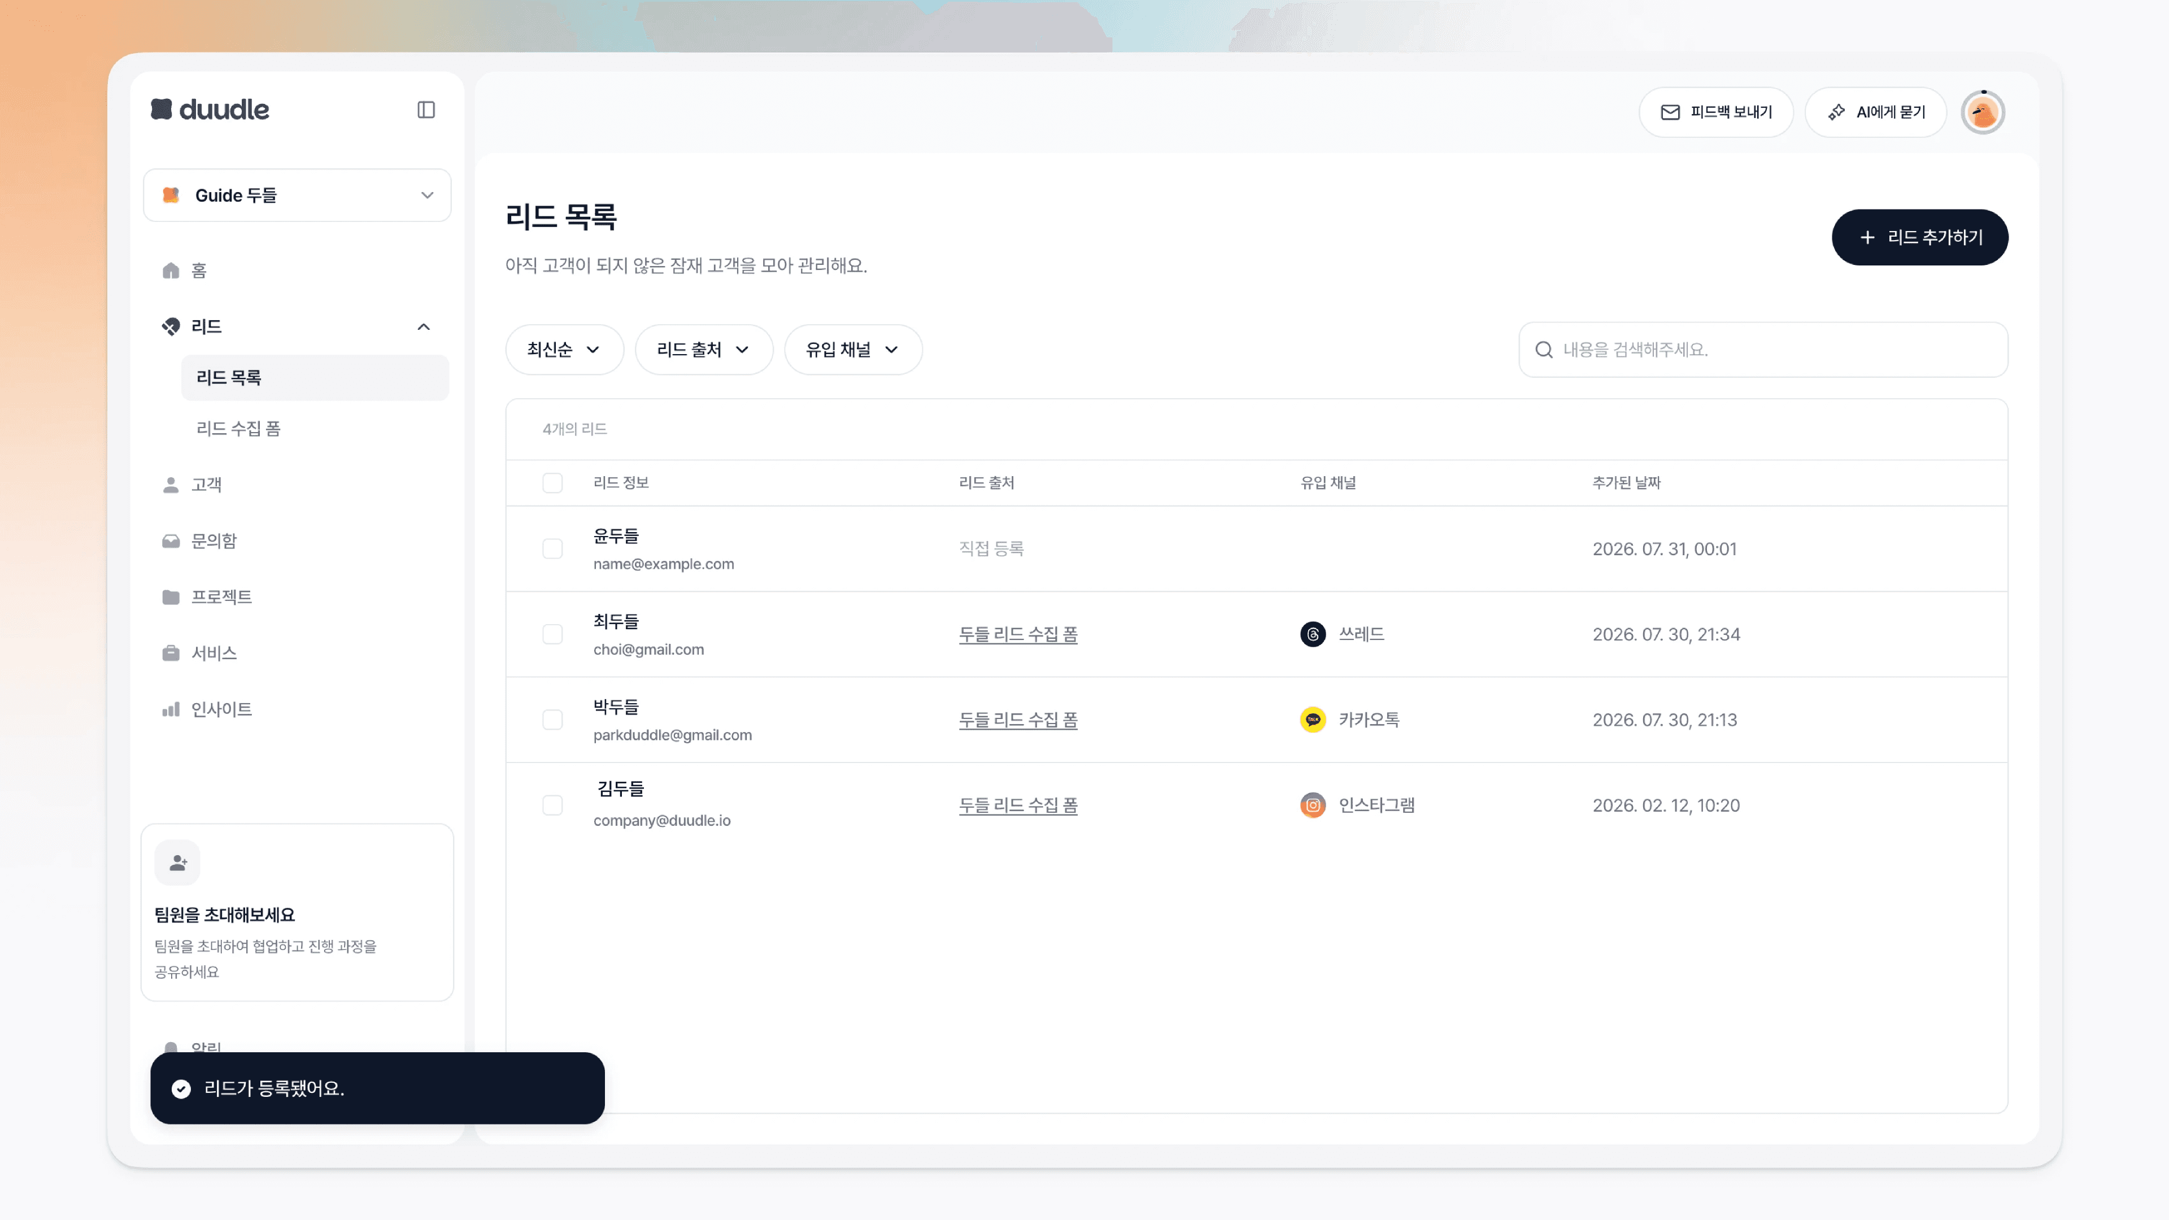This screenshot has width=2169, height=1220.
Task: Click the envelope icon in 피드백 보내기
Action: tap(1671, 112)
